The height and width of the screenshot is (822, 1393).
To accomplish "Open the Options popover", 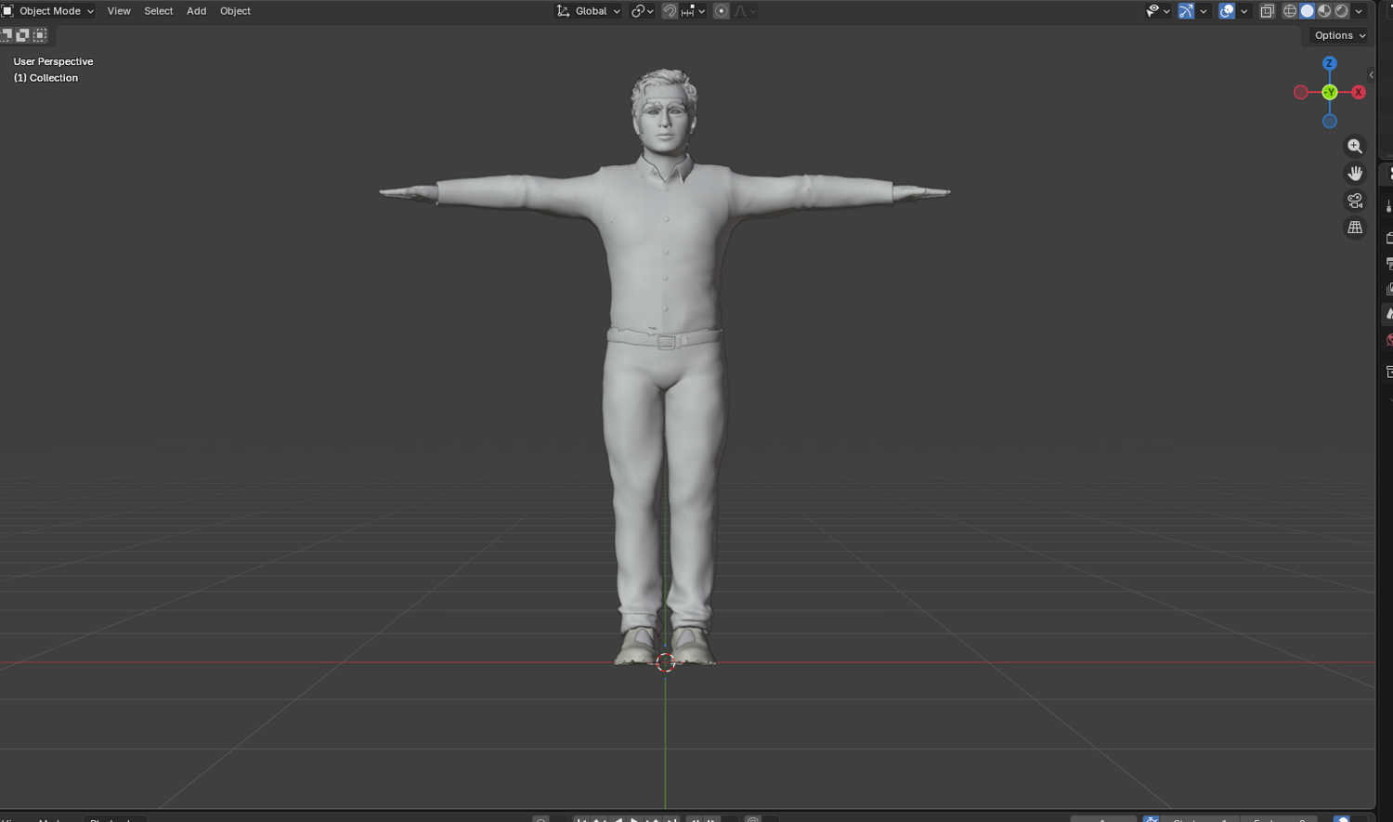I will click(x=1339, y=35).
